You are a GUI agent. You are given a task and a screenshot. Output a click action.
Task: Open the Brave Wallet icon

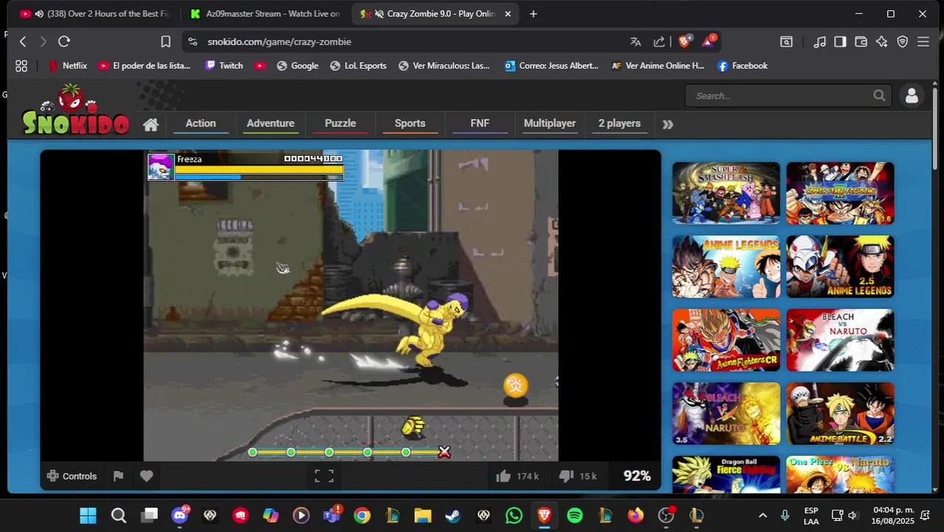tap(861, 41)
